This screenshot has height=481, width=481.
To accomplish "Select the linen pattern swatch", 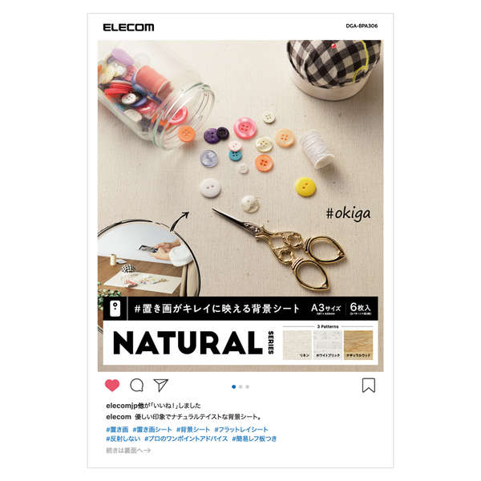I will 297,345.
